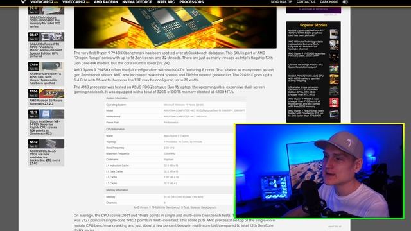Screen dimensions: 411x231
Task: Click AMD Ultimate Tech Upgrade story thumbnail
Action: pos(334,45)
